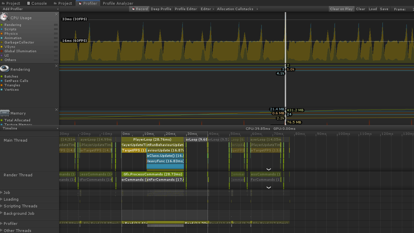Toggle the Batches series color box
The image size is (414, 233).
pos(2,77)
